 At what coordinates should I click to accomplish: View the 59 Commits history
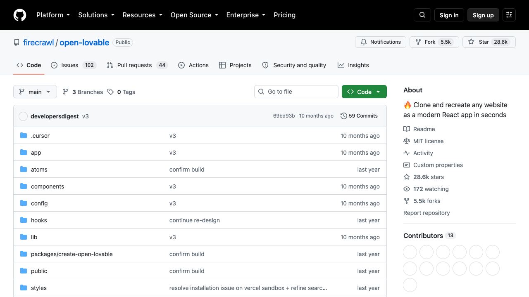pyautogui.click(x=359, y=116)
